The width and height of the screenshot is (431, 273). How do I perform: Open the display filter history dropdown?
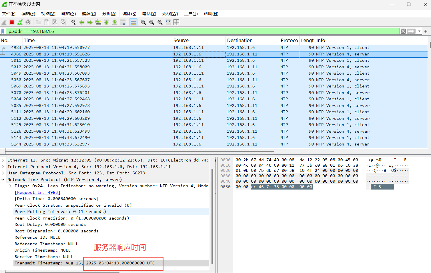point(419,31)
